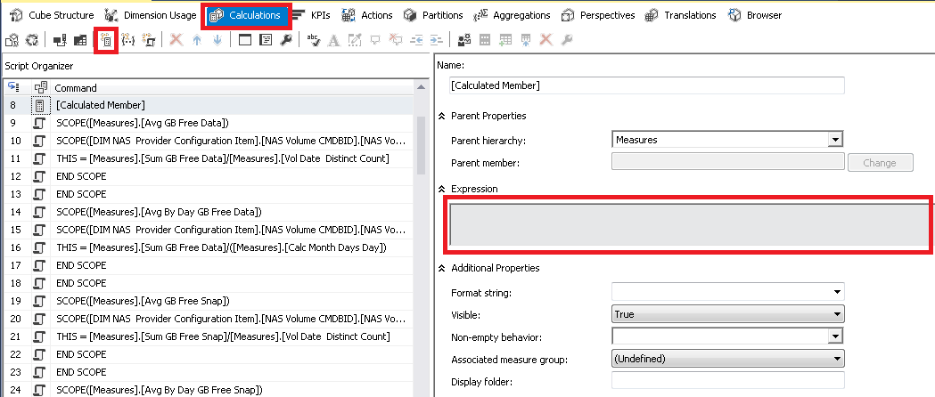
Task: Click the New Named Set braces icon
Action: (x=128, y=40)
